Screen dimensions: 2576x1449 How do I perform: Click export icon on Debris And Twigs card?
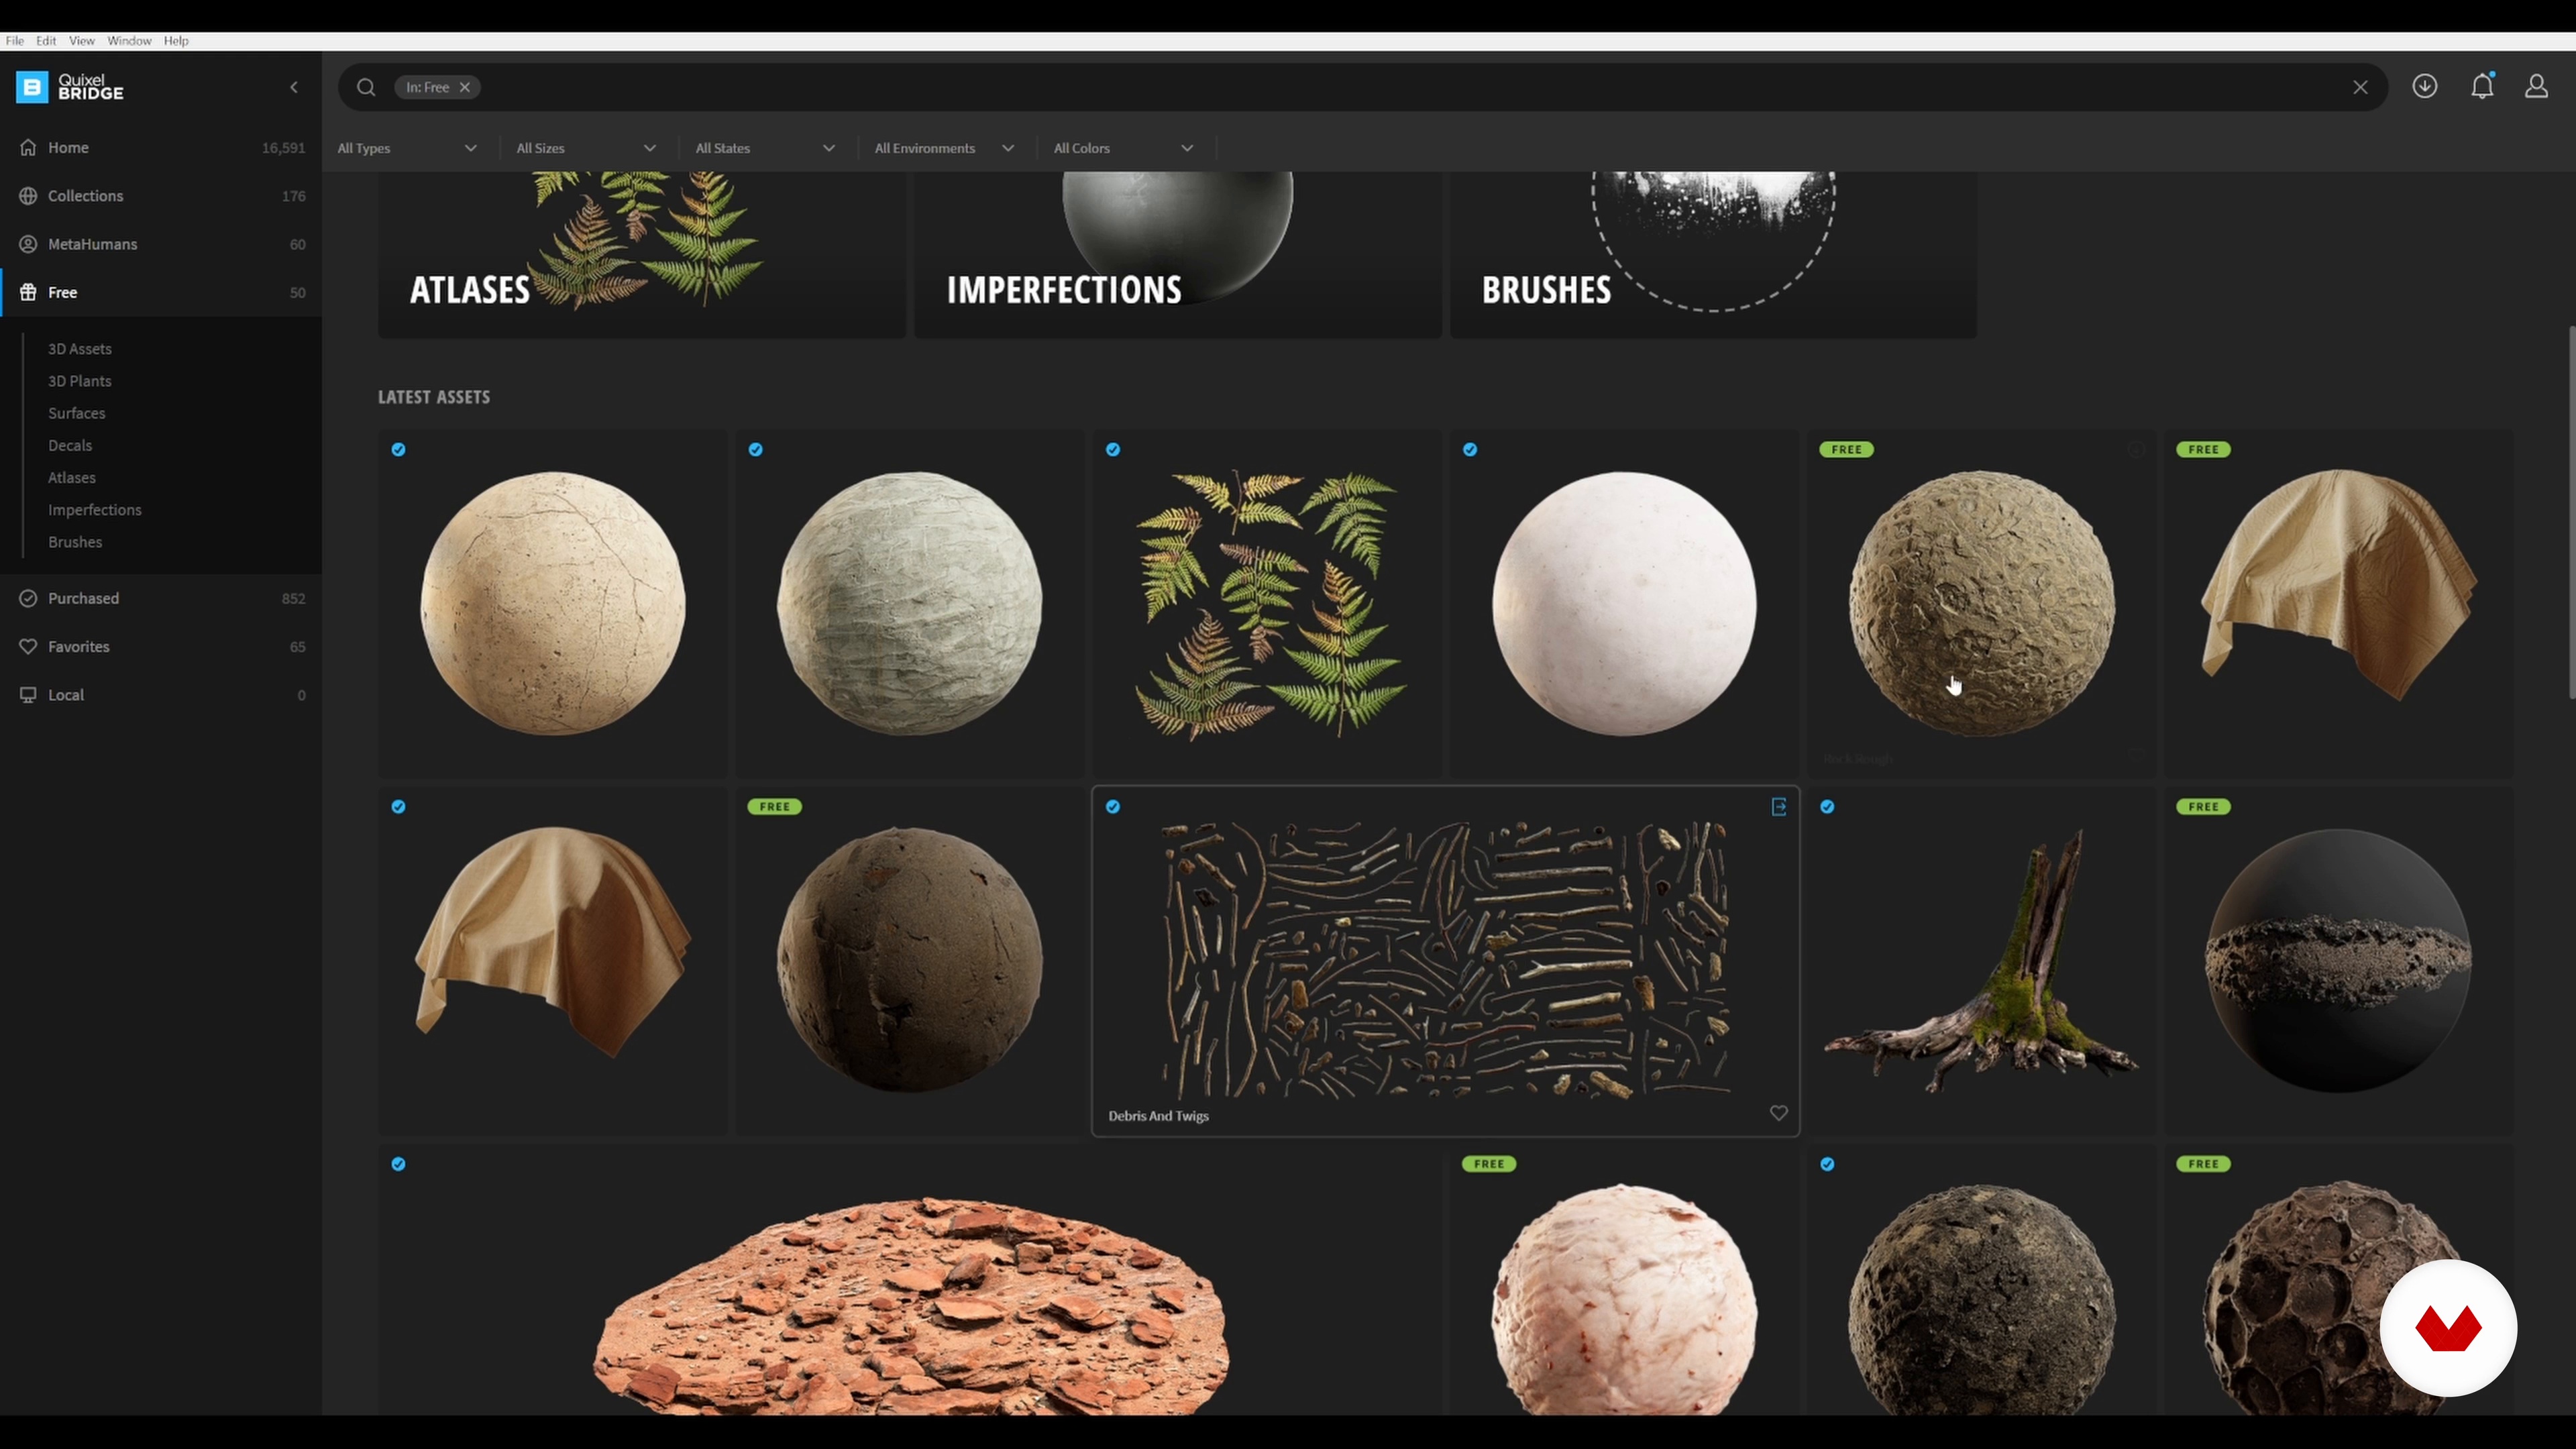(x=1778, y=806)
